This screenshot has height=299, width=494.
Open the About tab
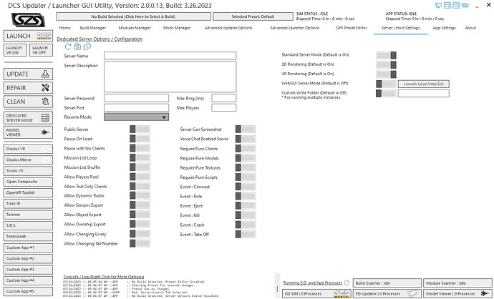(x=470, y=28)
